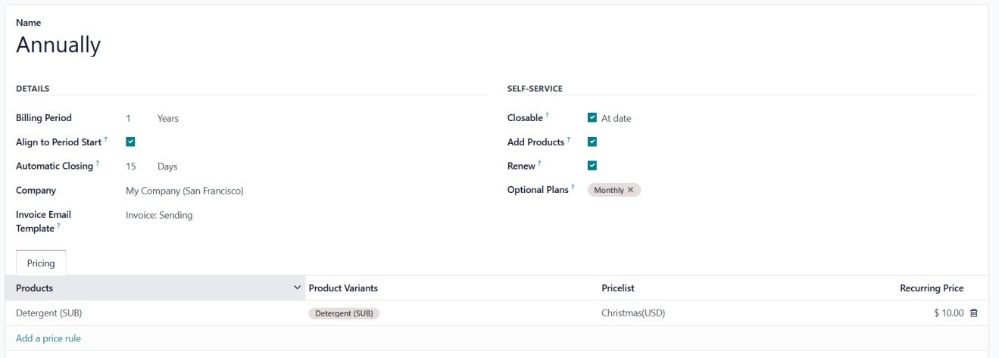
Task: Show the Add Products help tooltip
Action: (569, 140)
